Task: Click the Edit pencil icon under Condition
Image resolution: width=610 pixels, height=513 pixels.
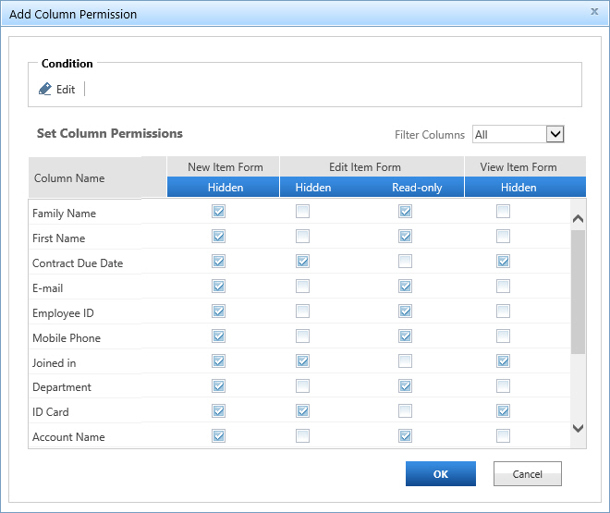Action: [46, 90]
